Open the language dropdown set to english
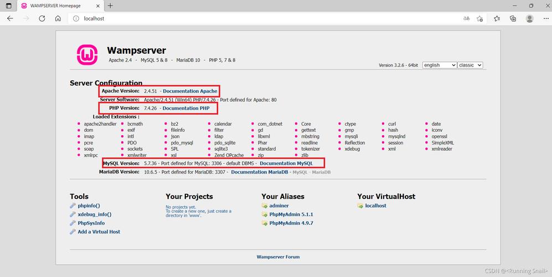 [440, 65]
